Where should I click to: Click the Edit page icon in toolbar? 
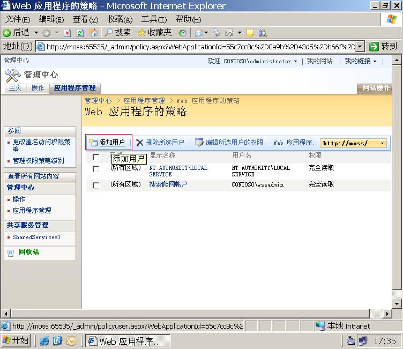tap(229, 33)
